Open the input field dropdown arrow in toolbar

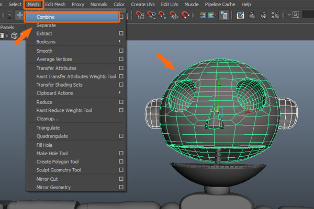tap(289, 15)
